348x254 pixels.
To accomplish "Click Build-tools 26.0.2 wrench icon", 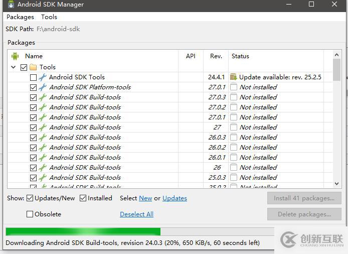I will (x=43, y=148).
